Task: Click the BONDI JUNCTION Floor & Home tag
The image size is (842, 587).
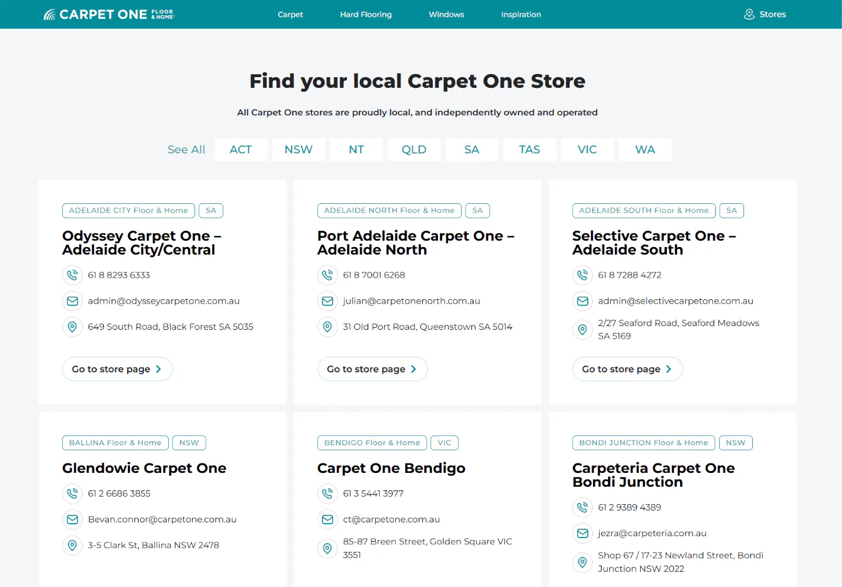Action: (x=644, y=443)
